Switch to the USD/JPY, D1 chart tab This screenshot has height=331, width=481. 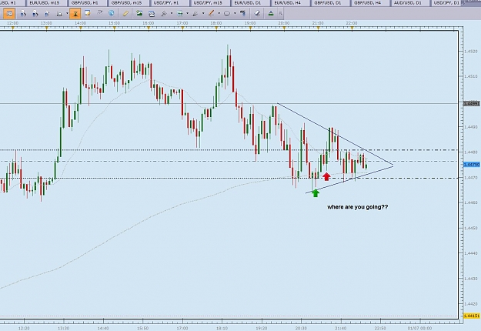pos(446,3)
